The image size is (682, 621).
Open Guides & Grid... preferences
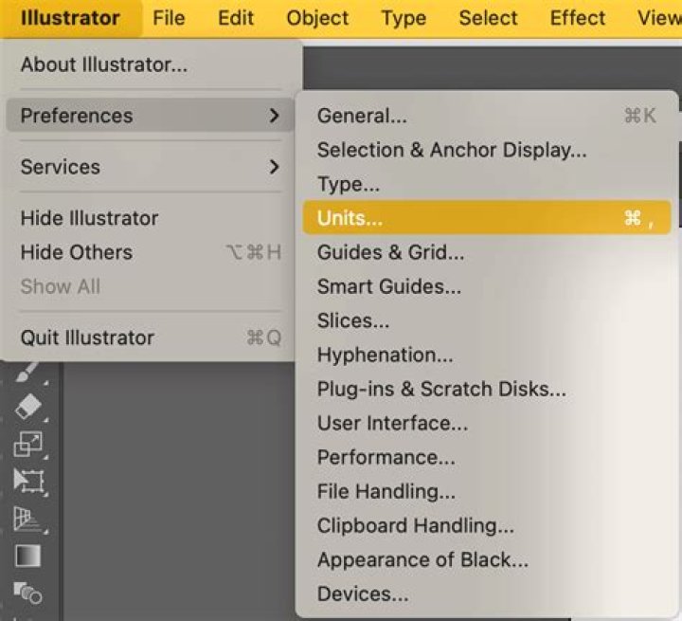coord(487,252)
